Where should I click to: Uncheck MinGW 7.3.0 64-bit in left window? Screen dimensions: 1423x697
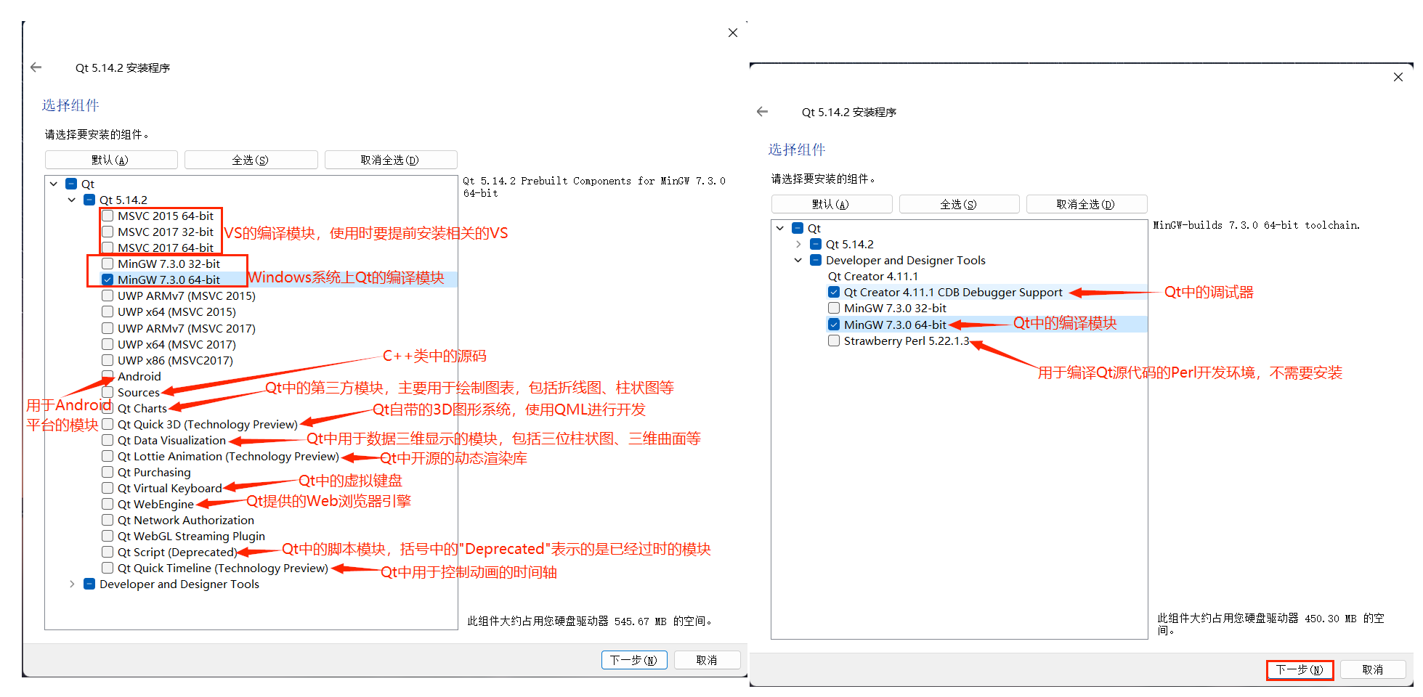[x=108, y=280]
